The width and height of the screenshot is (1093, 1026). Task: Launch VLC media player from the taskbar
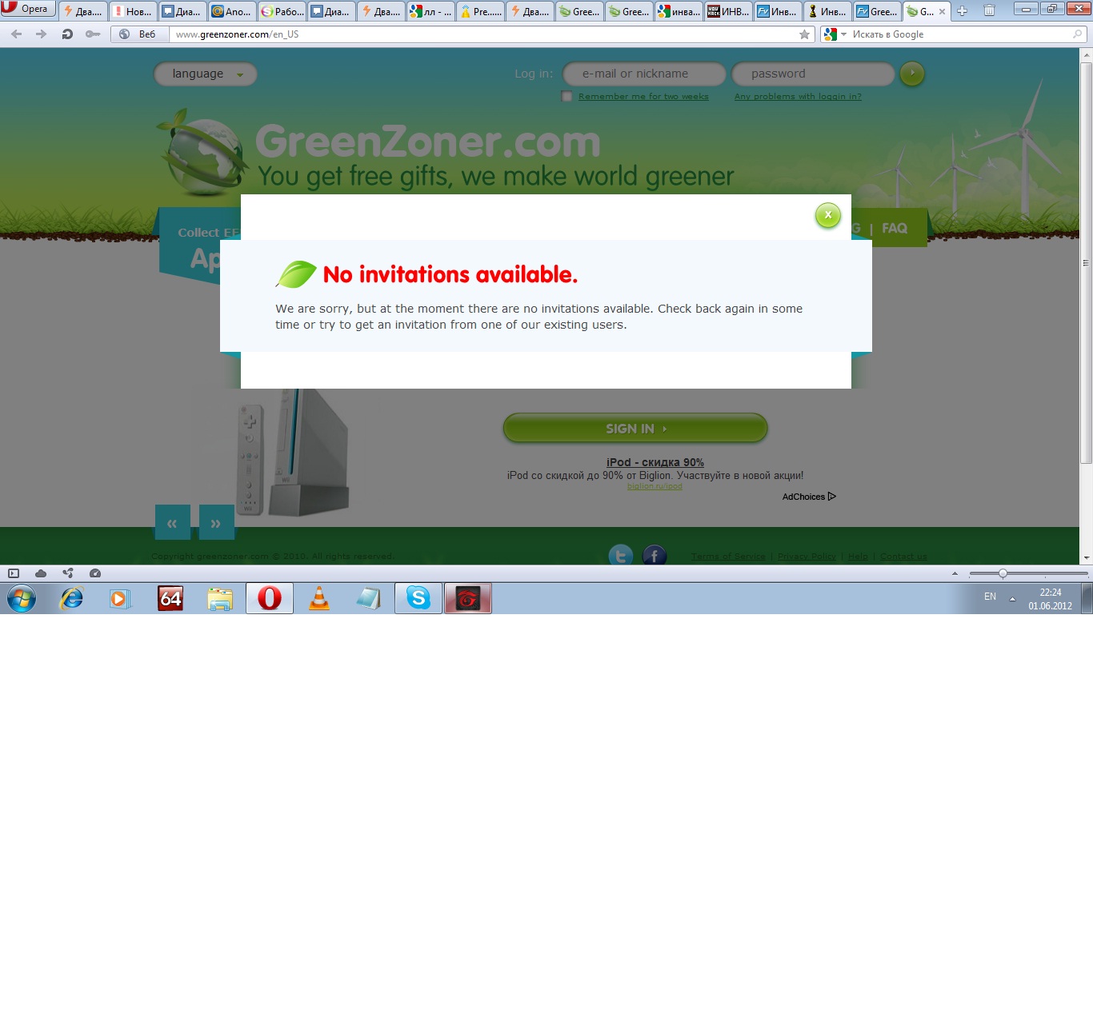[319, 598]
